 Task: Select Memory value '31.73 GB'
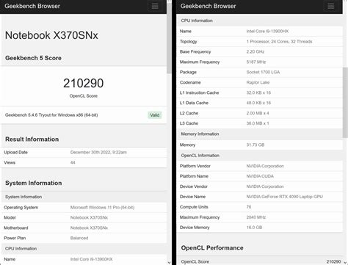point(255,145)
